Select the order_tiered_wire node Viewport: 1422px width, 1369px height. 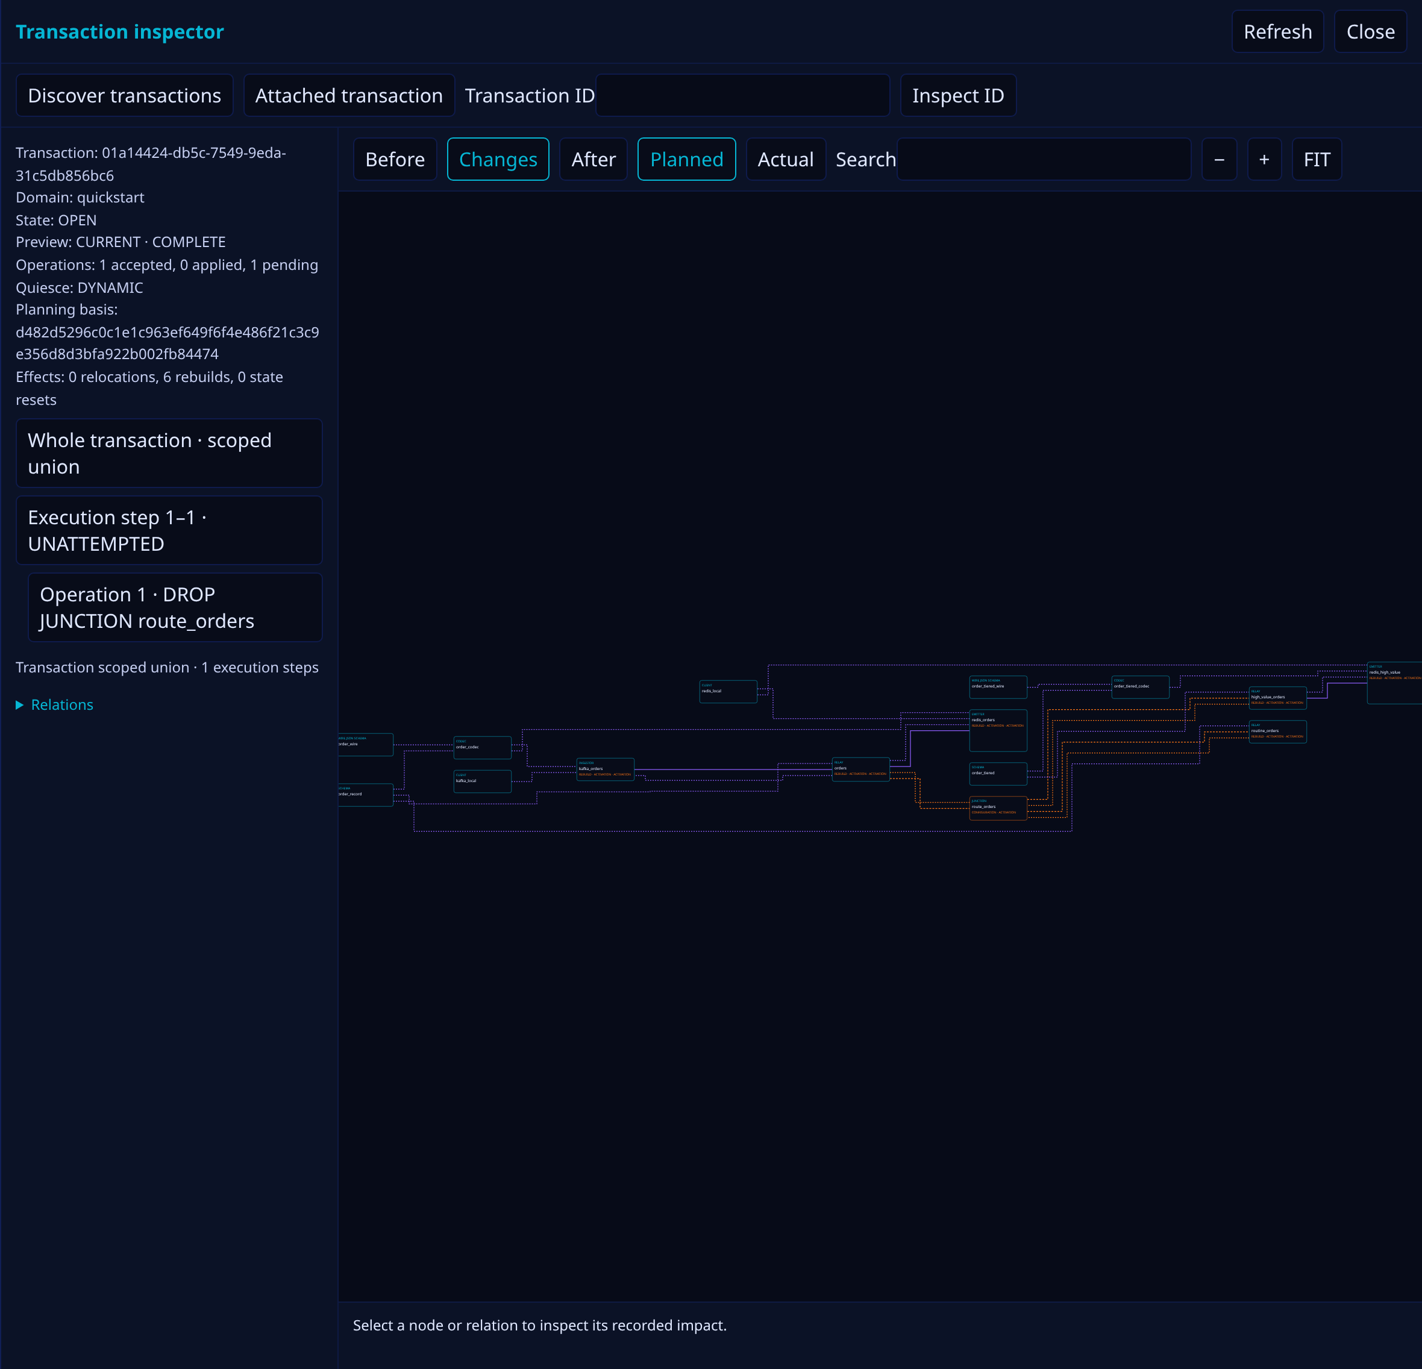998,686
